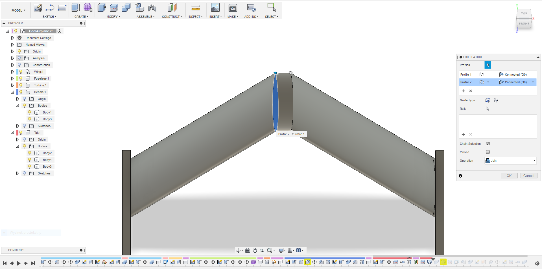Activate CoolAirplane v5 radio button

[60, 31]
